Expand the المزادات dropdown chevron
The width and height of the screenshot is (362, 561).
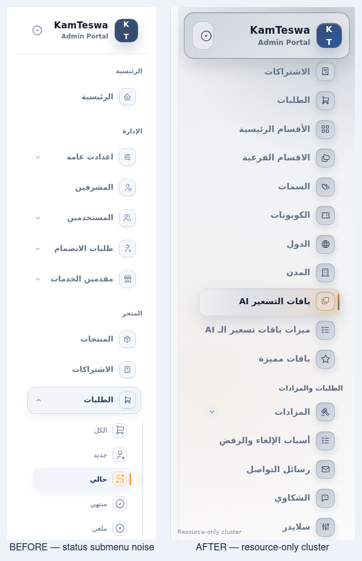pos(212,412)
